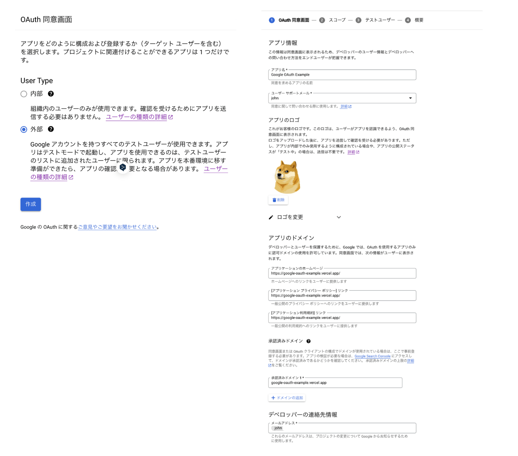The height and width of the screenshot is (456, 518).
Task: Edit the アプリ名 input field
Action: [x=342, y=75]
